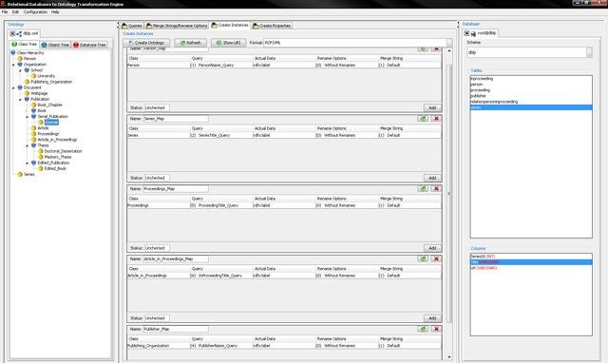This screenshot has height=363, width=608.
Task: Switch to the Create Properties tab
Action: (272, 26)
